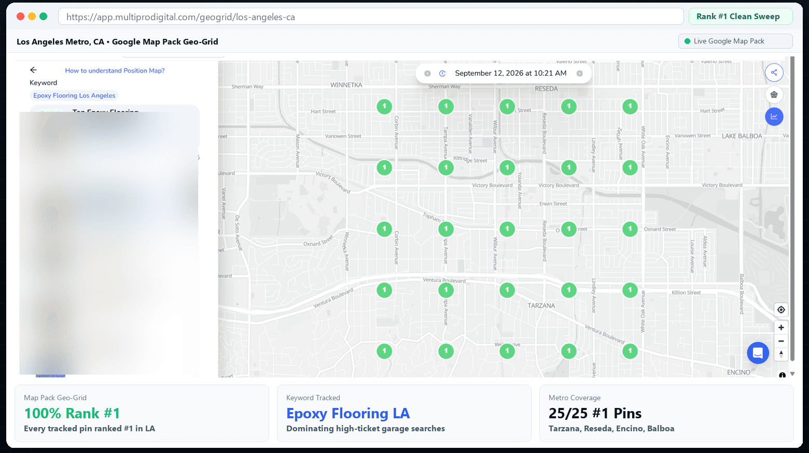The width and height of the screenshot is (809, 453).
Task: Click the LAKE BALBOA map label
Action: coord(742,136)
